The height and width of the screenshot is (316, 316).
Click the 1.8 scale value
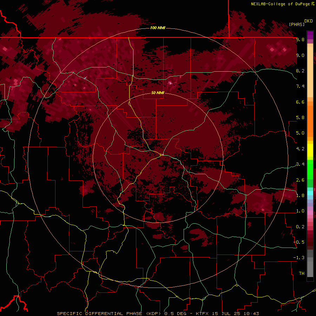(x=300, y=196)
